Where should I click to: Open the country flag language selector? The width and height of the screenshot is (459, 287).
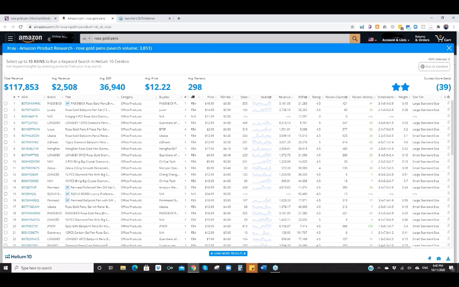coord(373,39)
